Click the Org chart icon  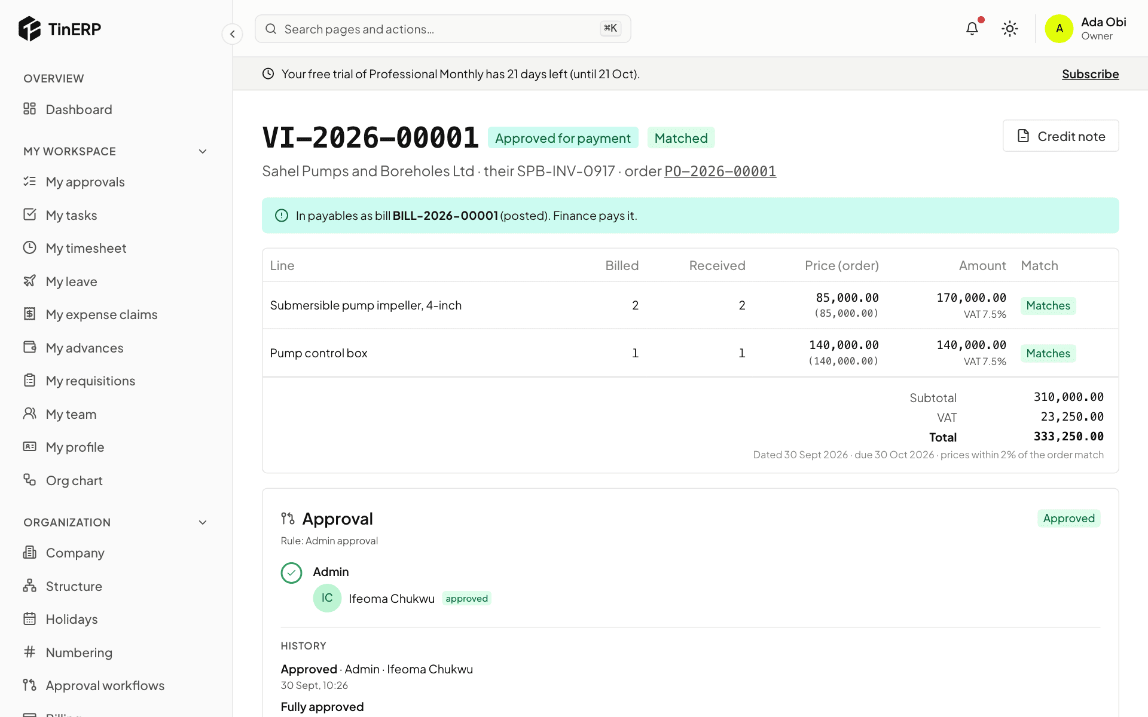point(29,480)
